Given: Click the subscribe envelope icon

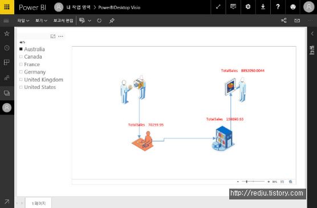Looking at the screenshot, I should pyautogui.click(x=297, y=21).
